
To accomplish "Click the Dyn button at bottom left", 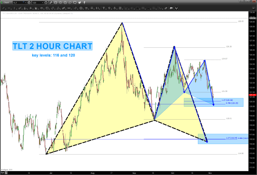I will tap(2, 173).
